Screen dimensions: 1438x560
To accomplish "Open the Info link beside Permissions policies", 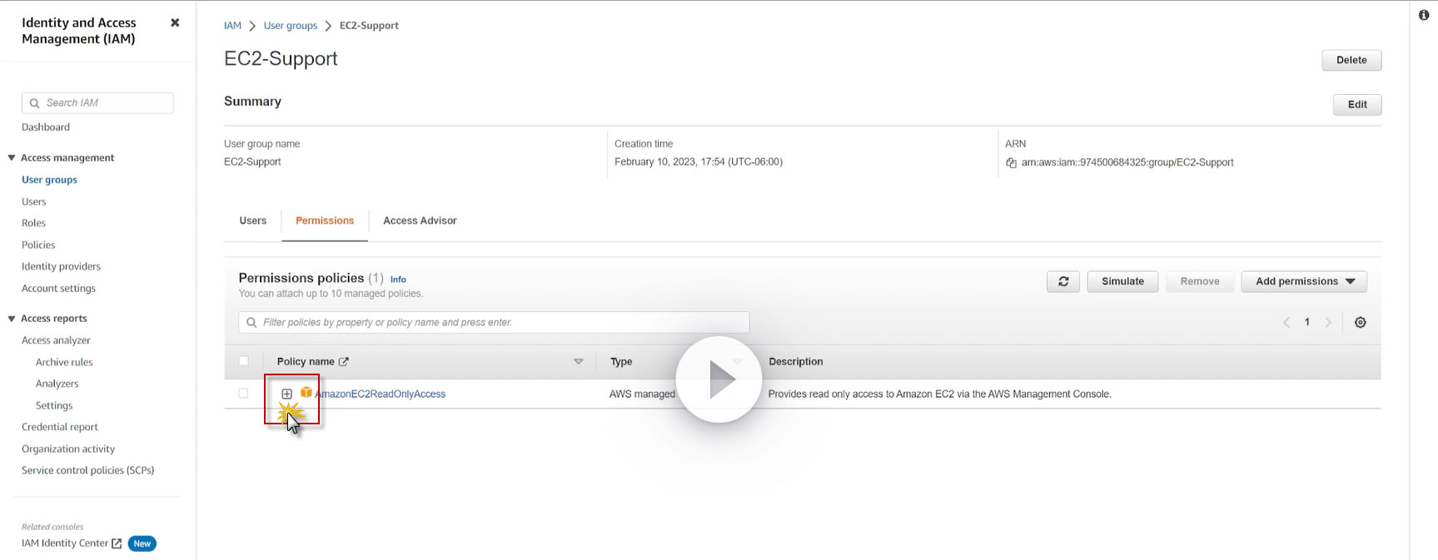I will (398, 280).
